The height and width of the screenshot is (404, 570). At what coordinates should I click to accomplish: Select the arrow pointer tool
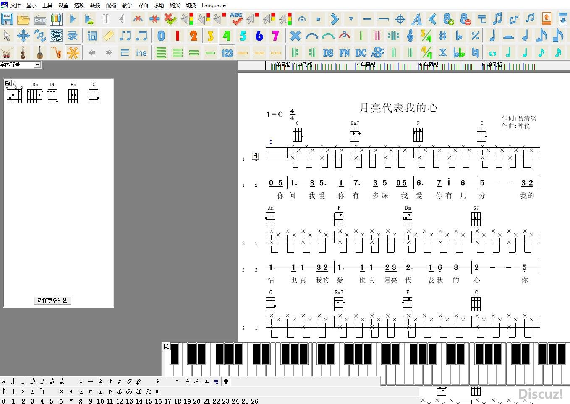pos(7,36)
